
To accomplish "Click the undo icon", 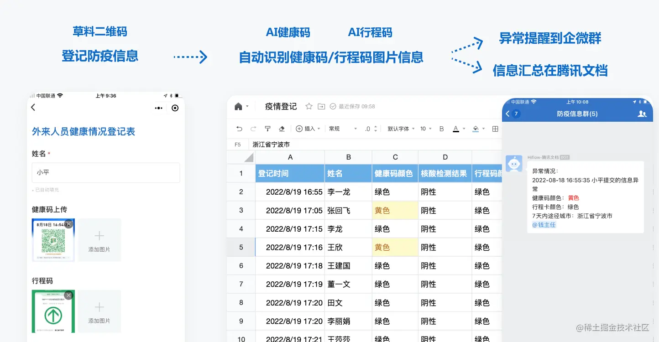I will coord(239,129).
